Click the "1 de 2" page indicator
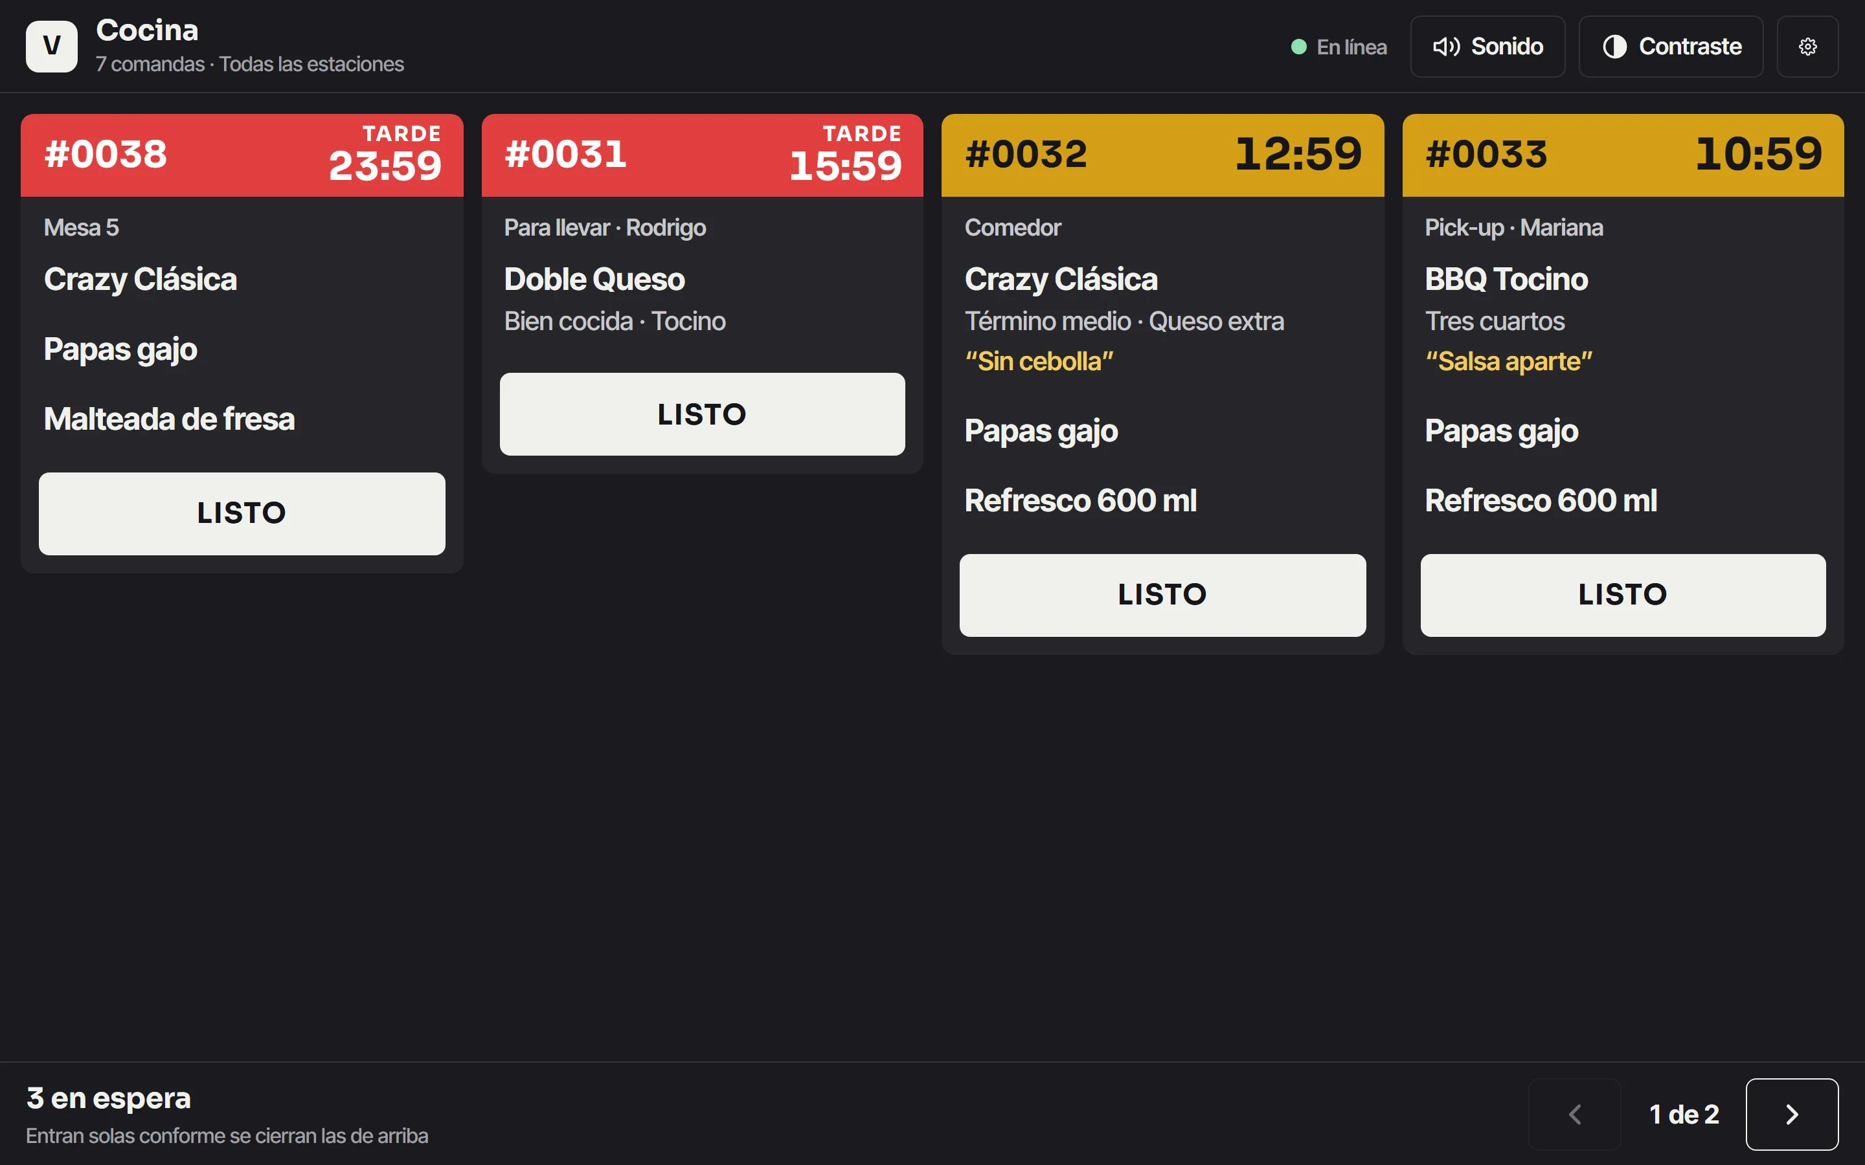This screenshot has width=1865, height=1165. tap(1684, 1114)
